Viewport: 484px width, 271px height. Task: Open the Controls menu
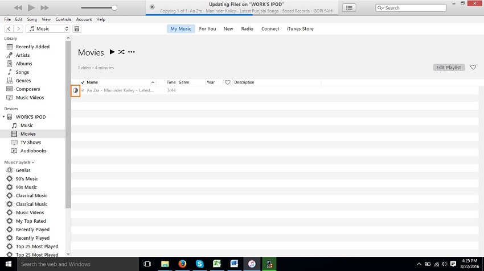coord(63,19)
